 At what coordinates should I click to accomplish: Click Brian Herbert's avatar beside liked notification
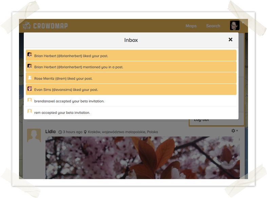[x=30, y=55]
